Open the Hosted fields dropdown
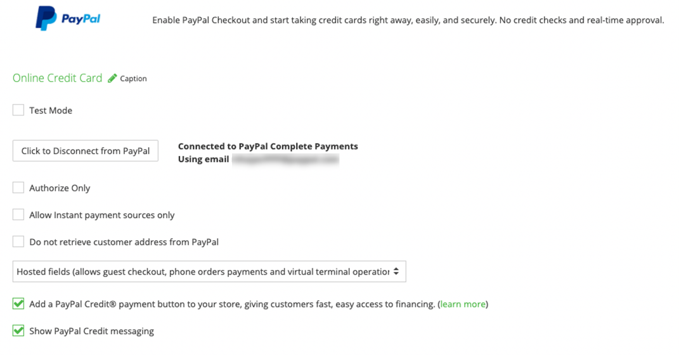 (203, 271)
